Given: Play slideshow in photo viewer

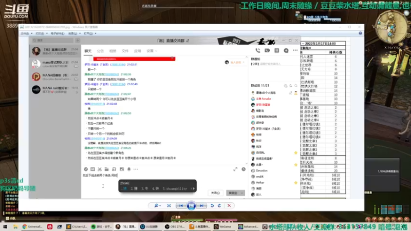Looking at the screenshot, I should tap(191, 206).
